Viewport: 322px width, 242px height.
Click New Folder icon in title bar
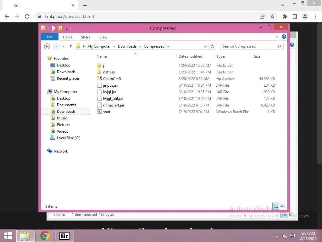pos(60,28)
